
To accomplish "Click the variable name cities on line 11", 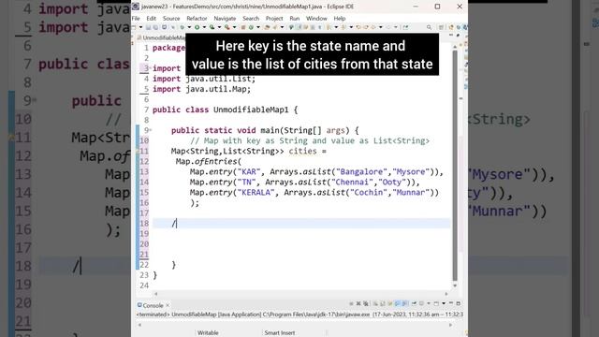I will point(302,151).
